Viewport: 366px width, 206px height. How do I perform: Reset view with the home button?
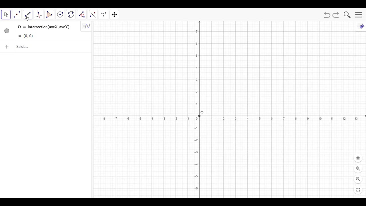coord(358,158)
